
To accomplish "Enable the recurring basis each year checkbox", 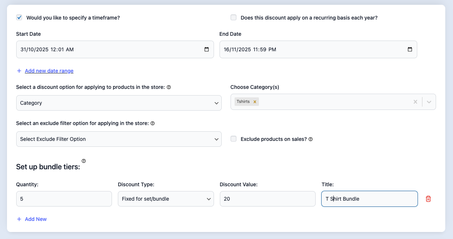I will click(233, 17).
